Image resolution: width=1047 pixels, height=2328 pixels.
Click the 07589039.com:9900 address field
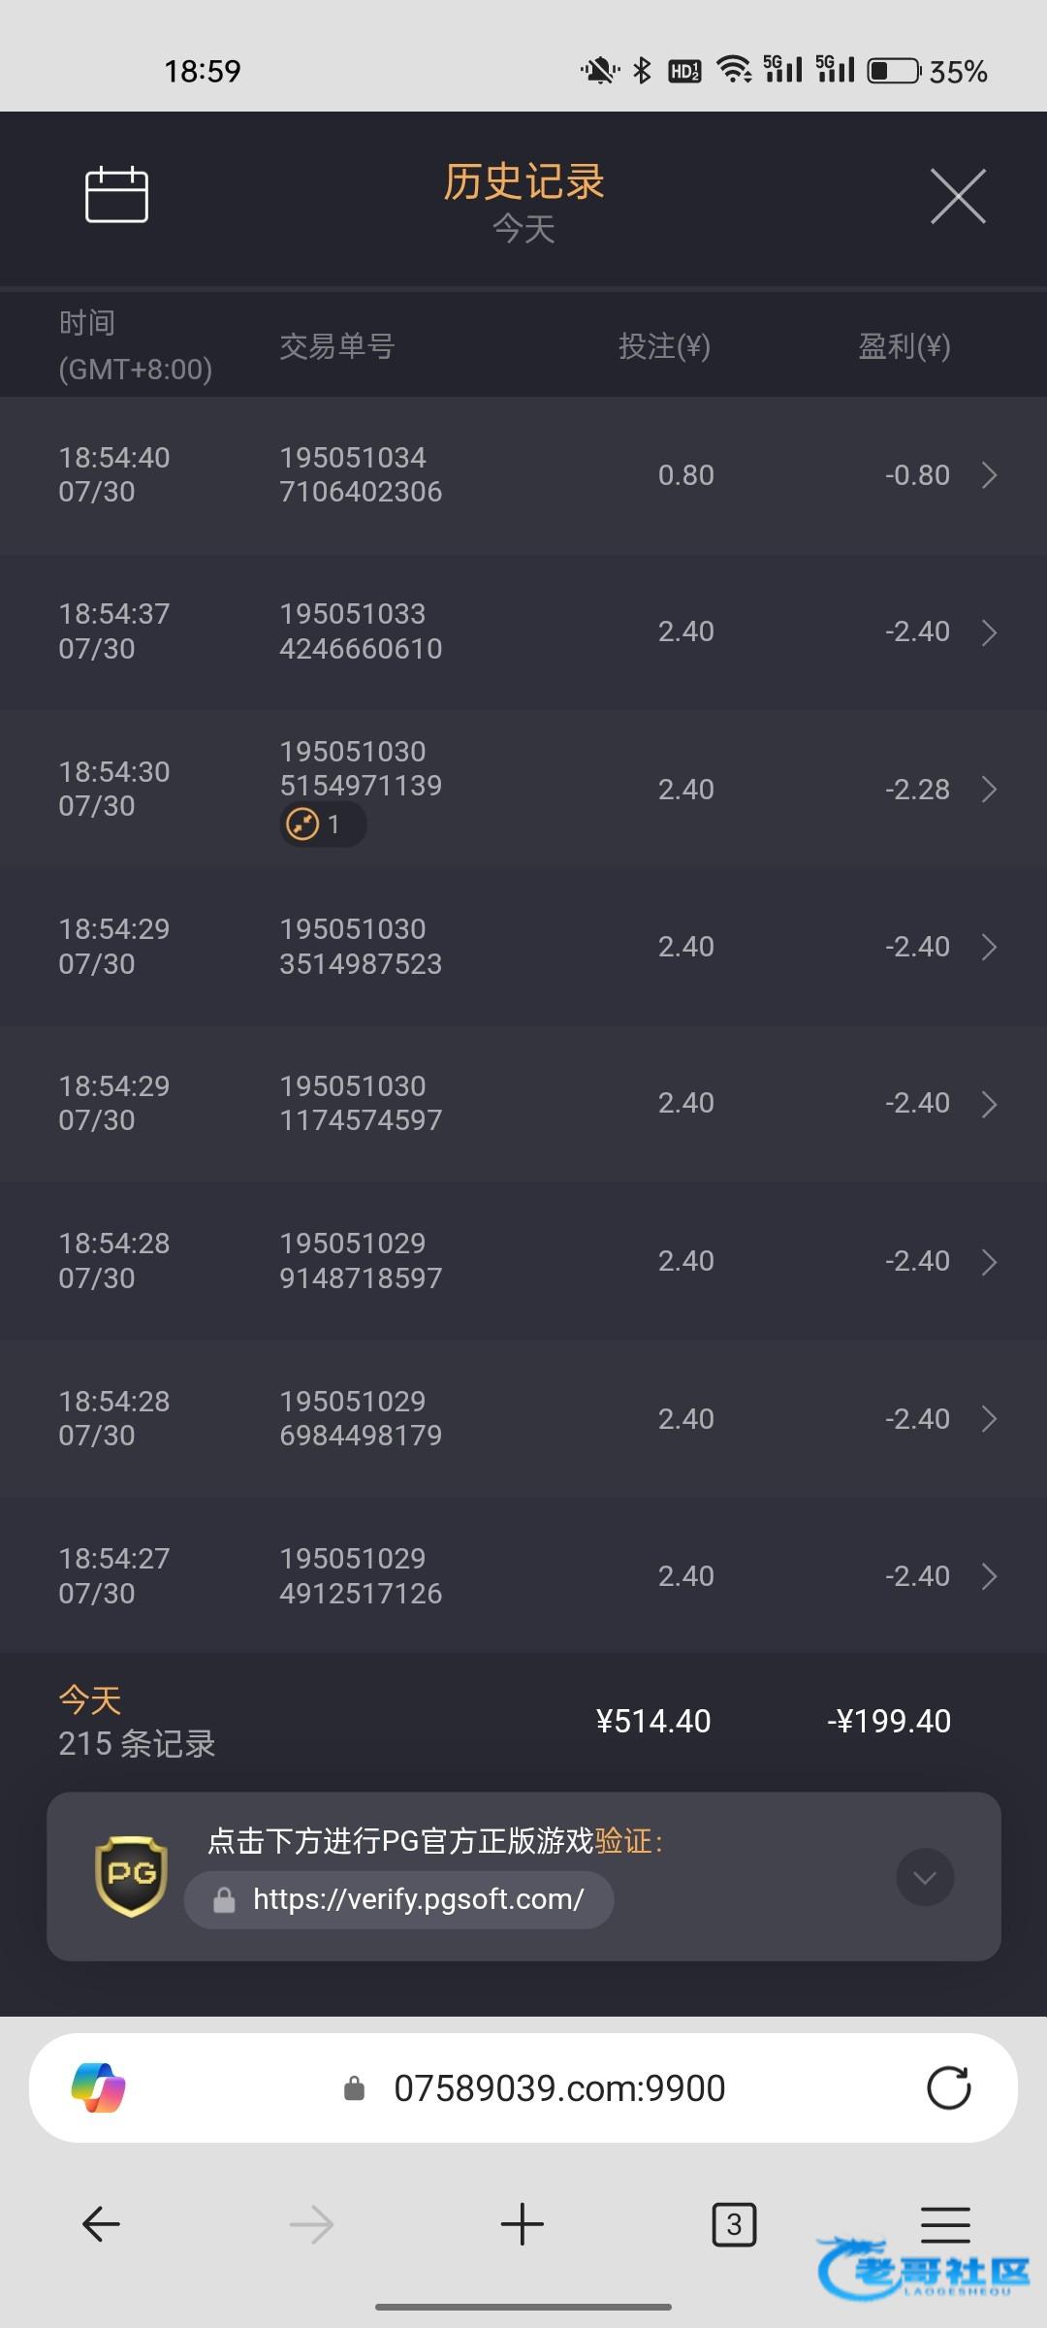click(x=558, y=2087)
